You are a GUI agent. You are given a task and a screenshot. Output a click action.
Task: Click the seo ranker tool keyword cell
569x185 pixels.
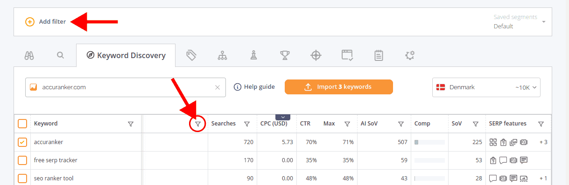86,178
